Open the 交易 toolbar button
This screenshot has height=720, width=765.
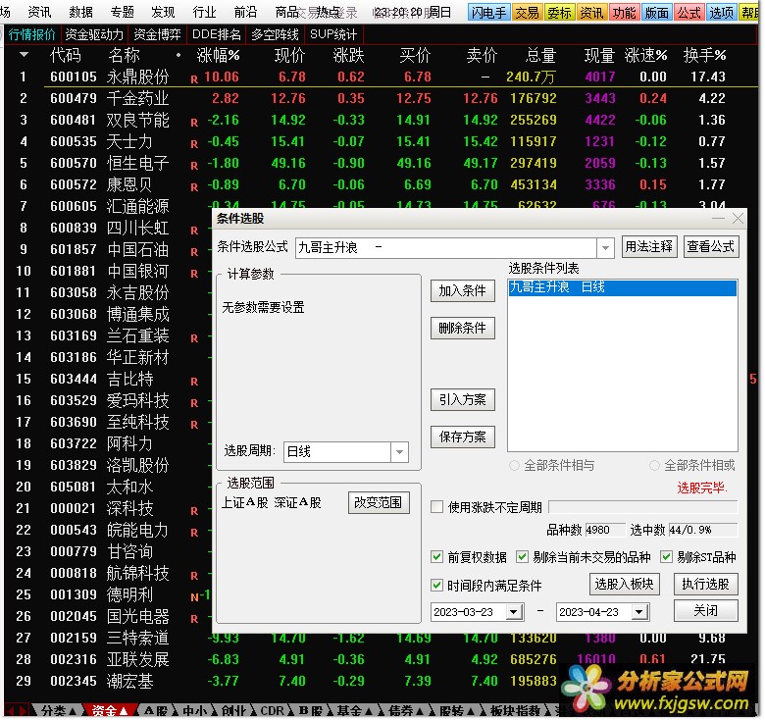pos(527,12)
